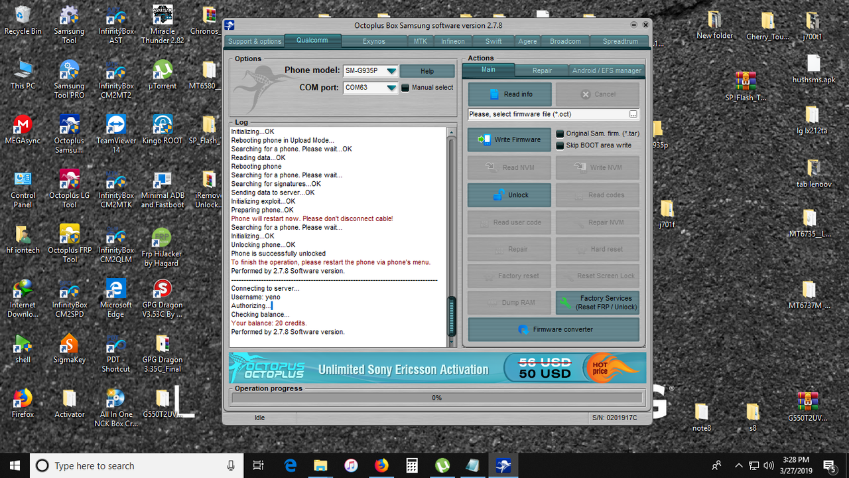The height and width of the screenshot is (478, 849).
Task: Open the Phone model dropdown
Action: pos(391,70)
